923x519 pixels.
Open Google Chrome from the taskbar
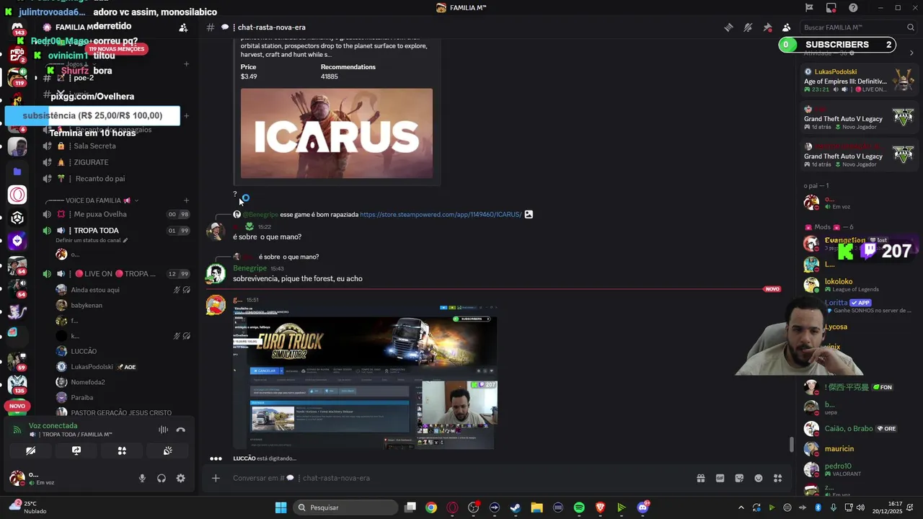431,507
